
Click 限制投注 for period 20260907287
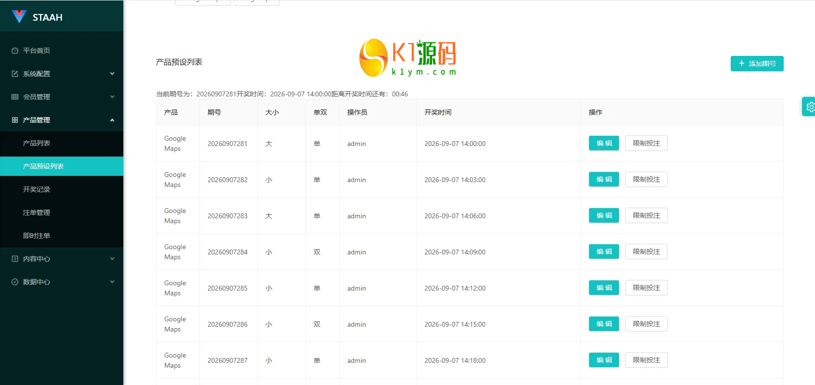point(646,360)
